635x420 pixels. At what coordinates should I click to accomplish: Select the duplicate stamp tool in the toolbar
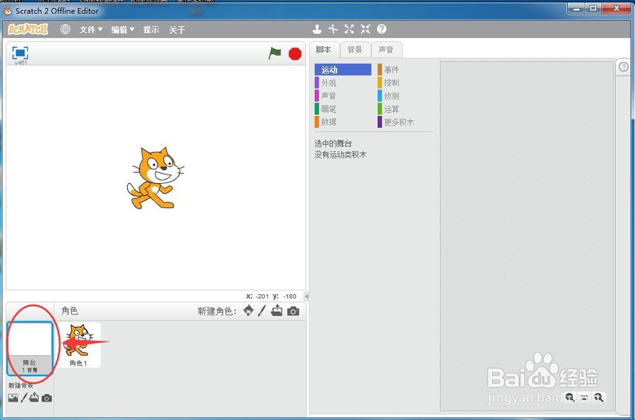(317, 29)
